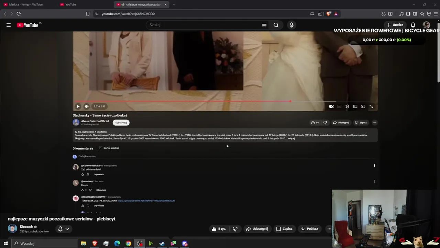
Task: Reload the page in browser
Action: pyautogui.click(x=19, y=14)
